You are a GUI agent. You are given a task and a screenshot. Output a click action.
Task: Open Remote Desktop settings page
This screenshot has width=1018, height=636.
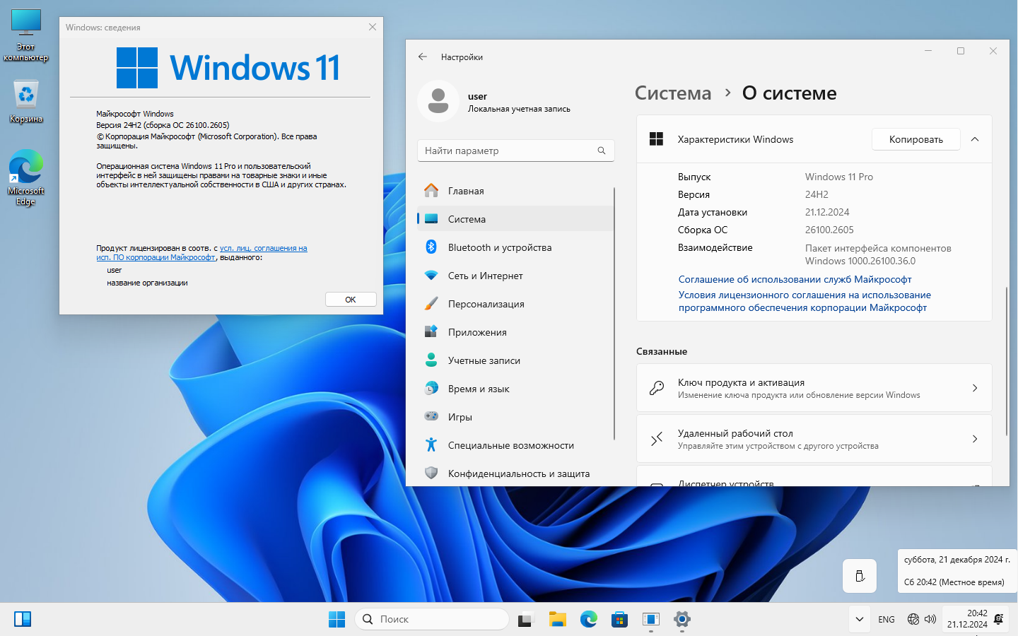[814, 439]
